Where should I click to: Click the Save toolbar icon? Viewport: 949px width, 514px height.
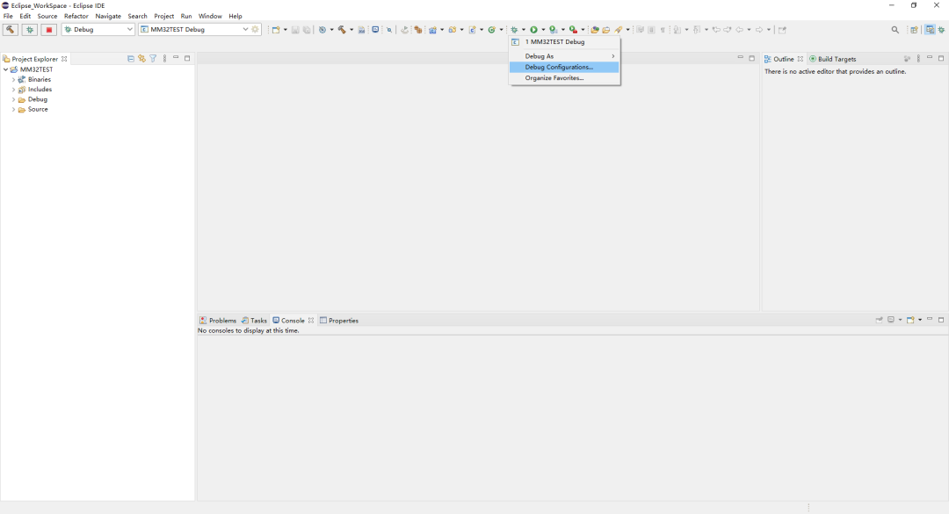(x=295, y=30)
